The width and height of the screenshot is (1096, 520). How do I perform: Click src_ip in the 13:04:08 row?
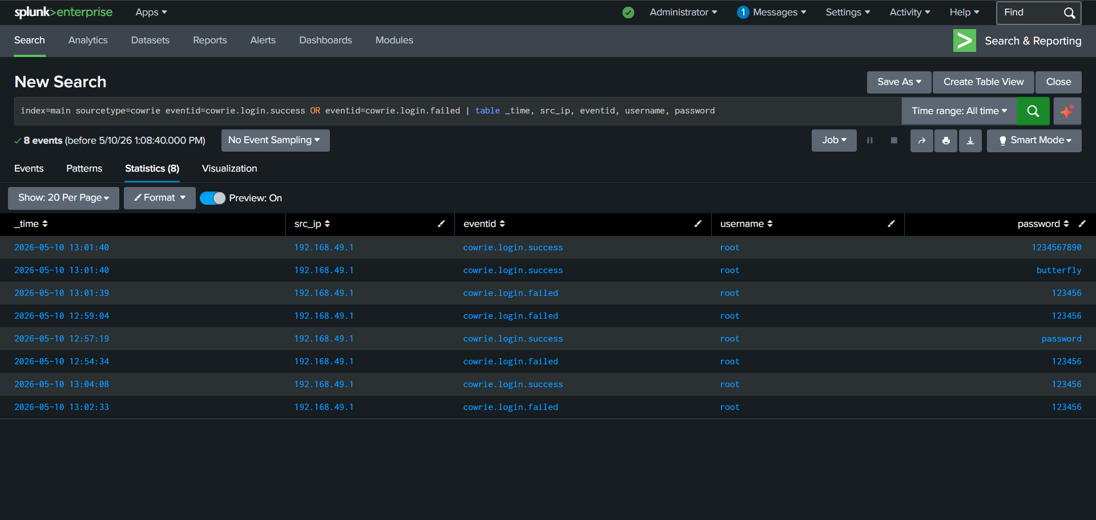pos(324,384)
